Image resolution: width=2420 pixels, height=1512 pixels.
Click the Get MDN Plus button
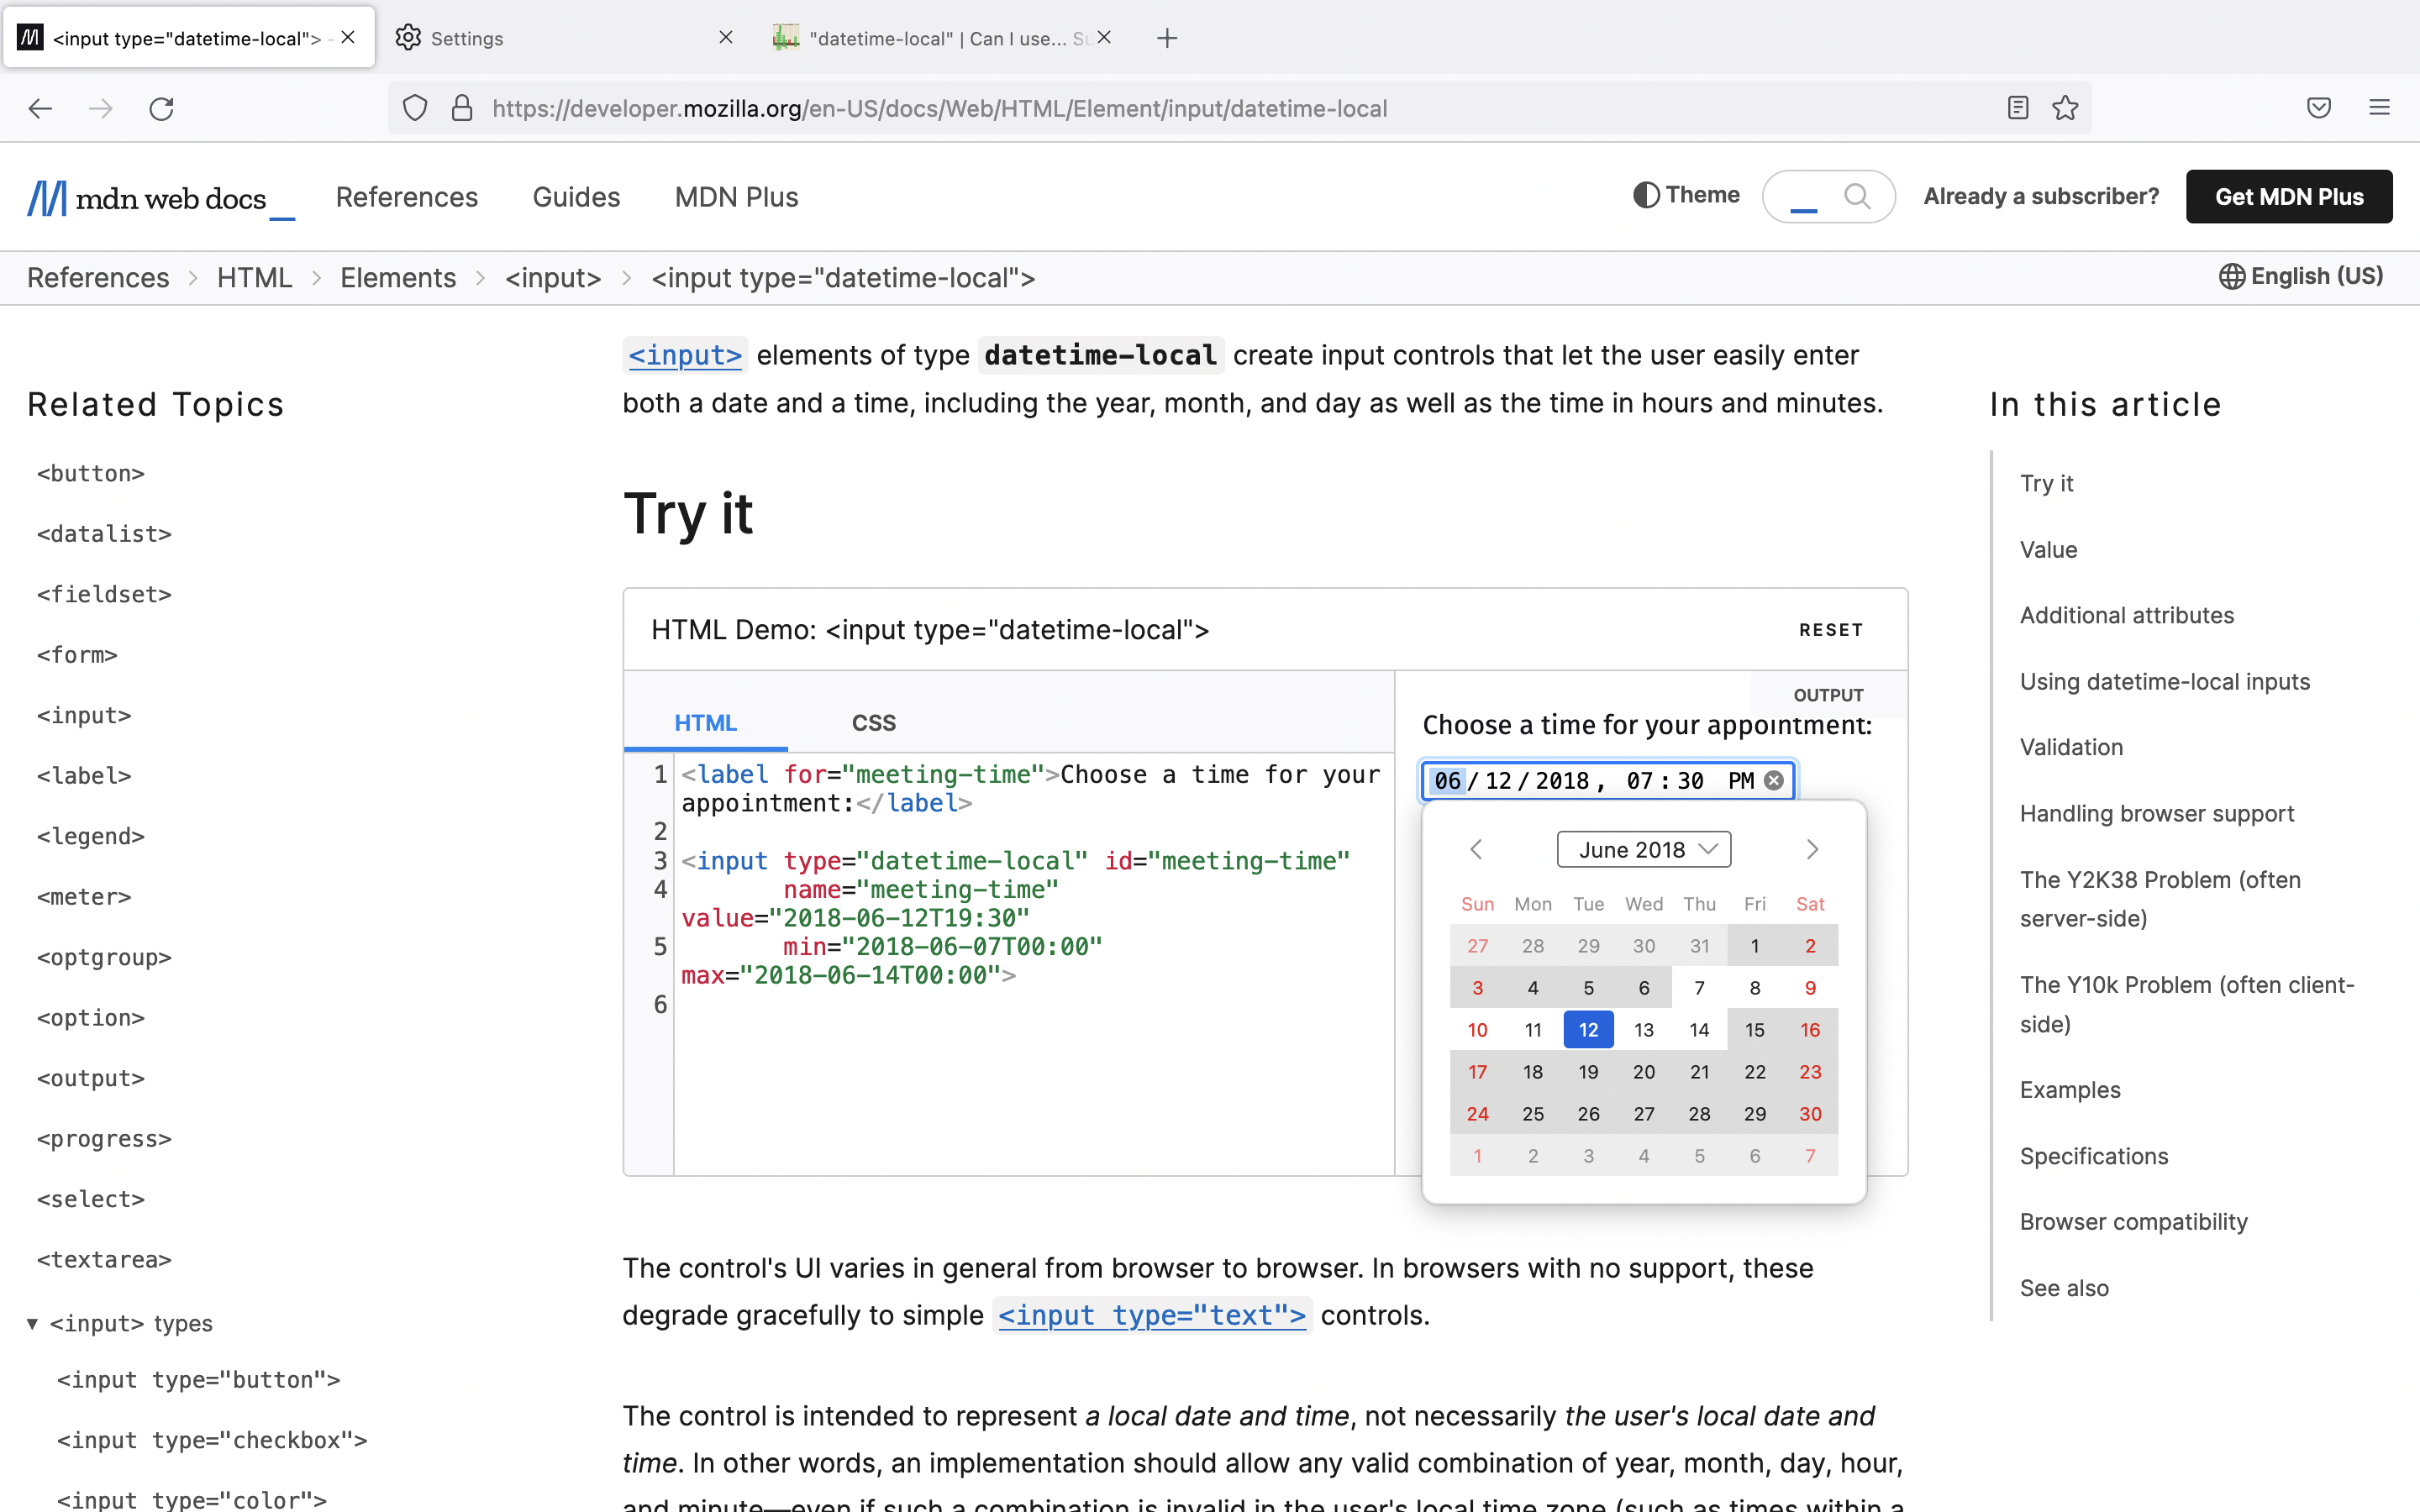[x=2288, y=197]
